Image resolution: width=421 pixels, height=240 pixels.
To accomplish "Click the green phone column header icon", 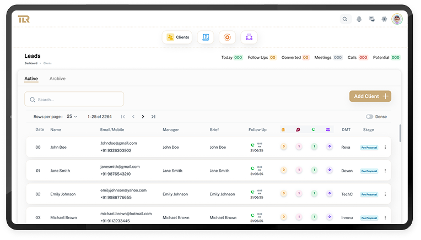I will (x=313, y=130).
